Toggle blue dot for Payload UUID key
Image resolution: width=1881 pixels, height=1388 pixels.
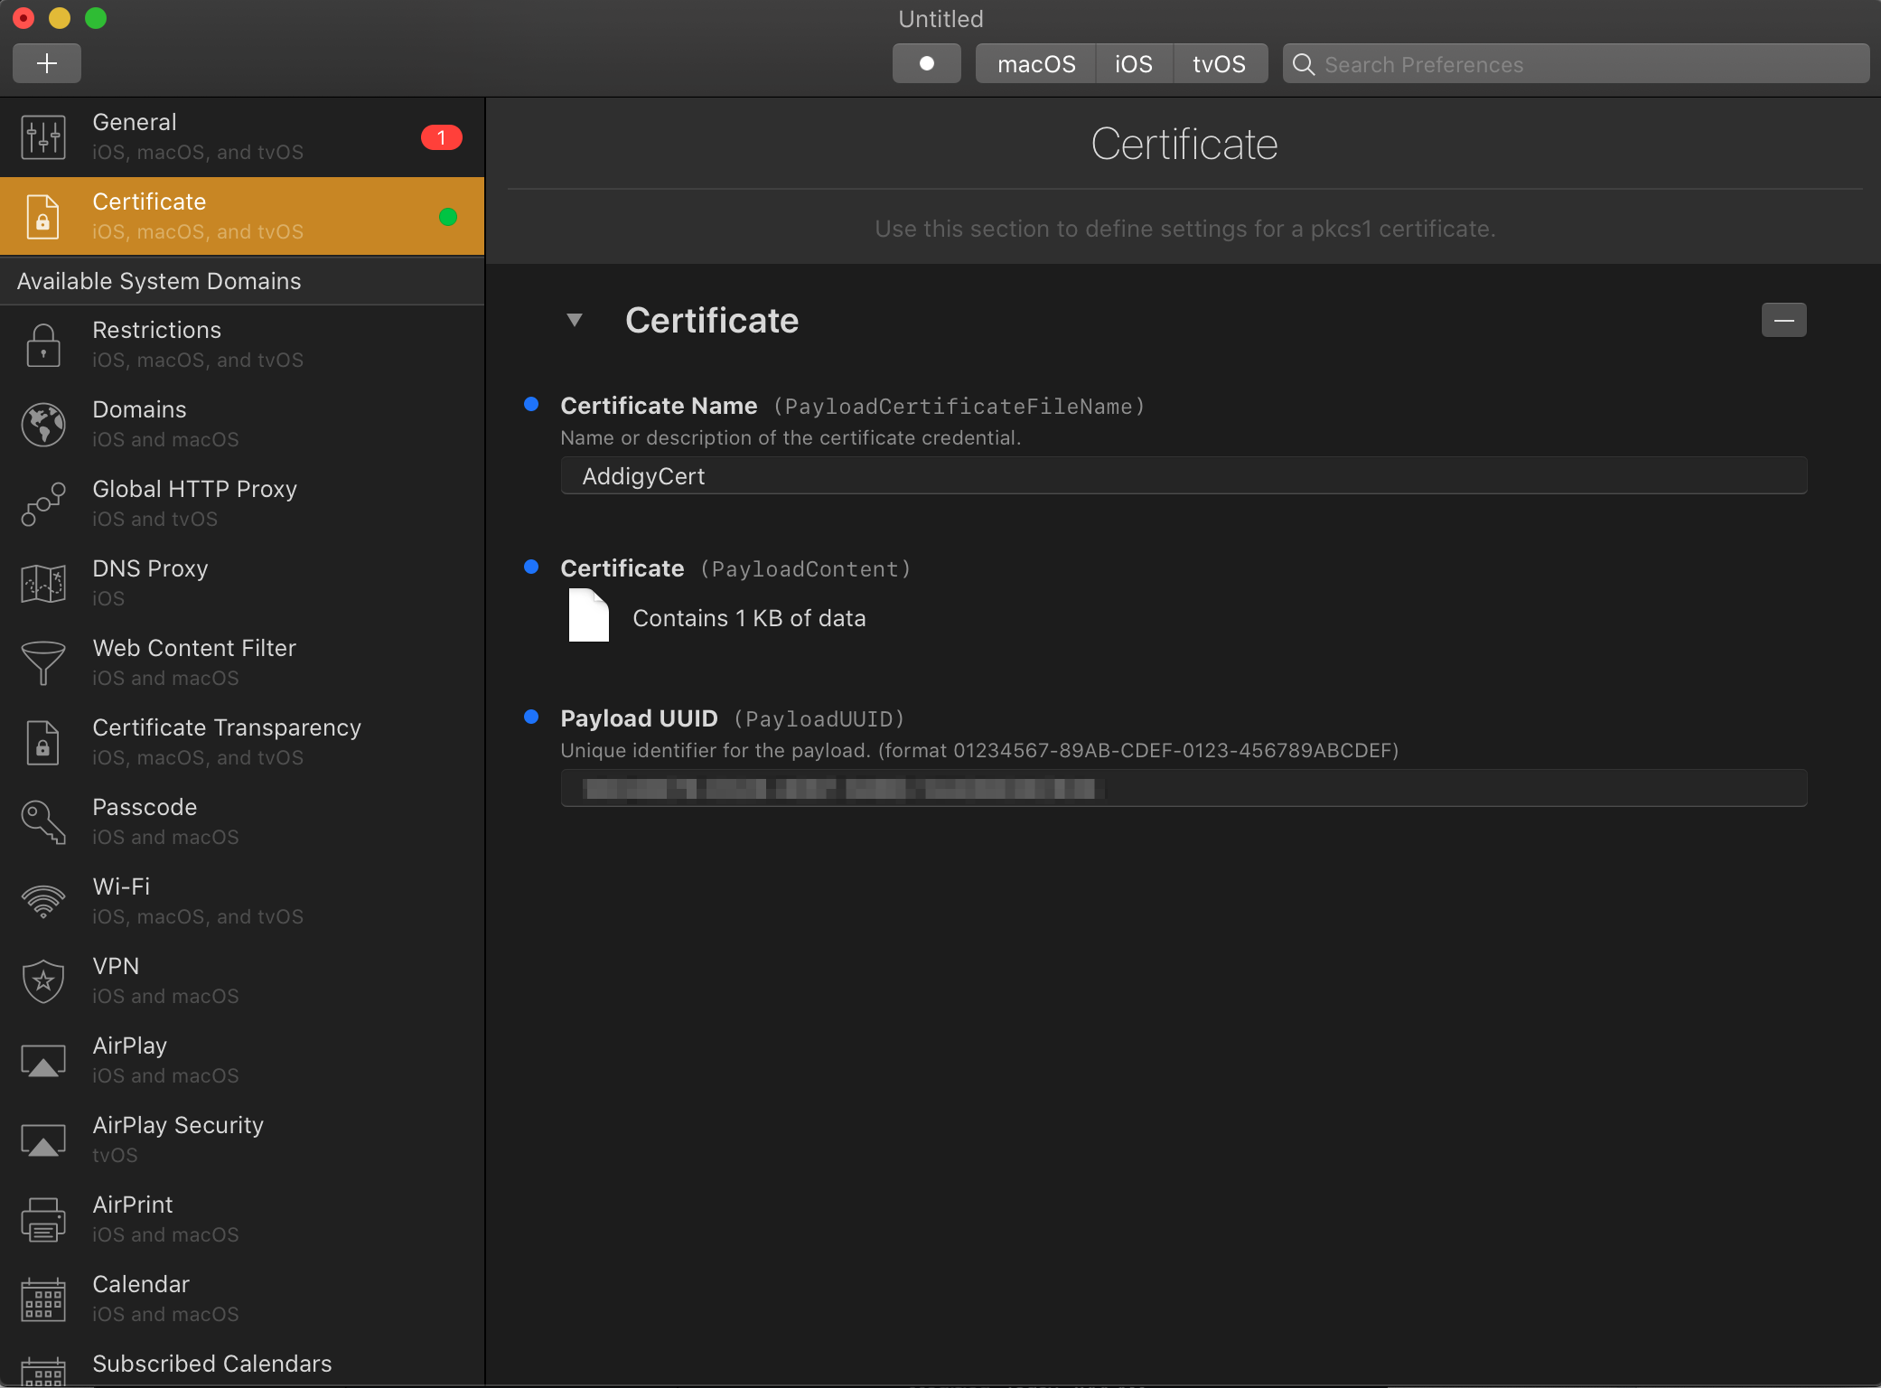pyautogui.click(x=532, y=717)
